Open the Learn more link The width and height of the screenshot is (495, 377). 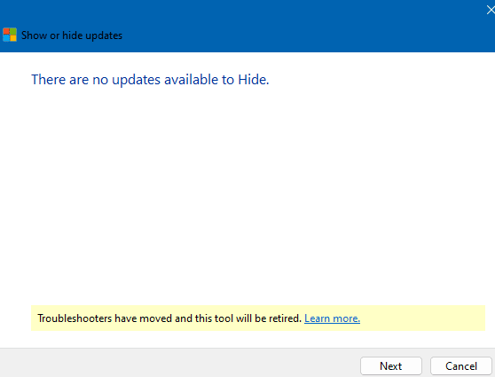pyautogui.click(x=332, y=318)
